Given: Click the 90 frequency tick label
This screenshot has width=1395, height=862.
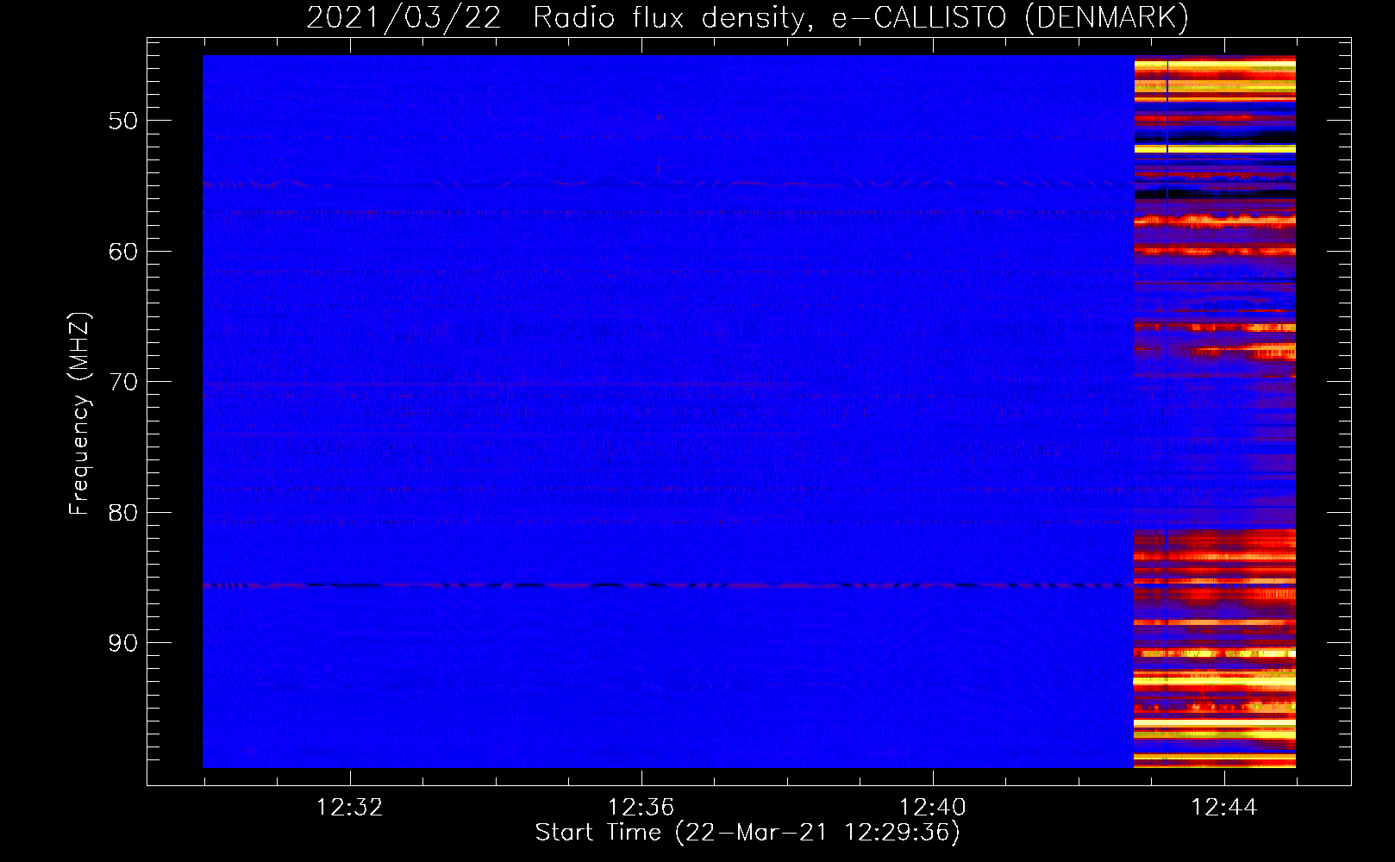Looking at the screenshot, I should pyautogui.click(x=123, y=643).
